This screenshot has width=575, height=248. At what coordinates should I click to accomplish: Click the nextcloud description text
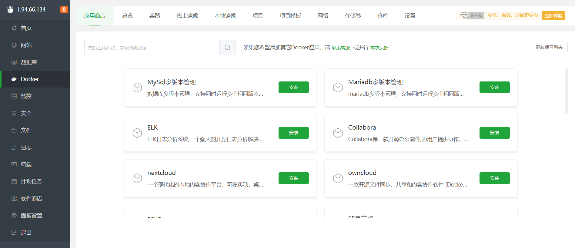(205, 185)
